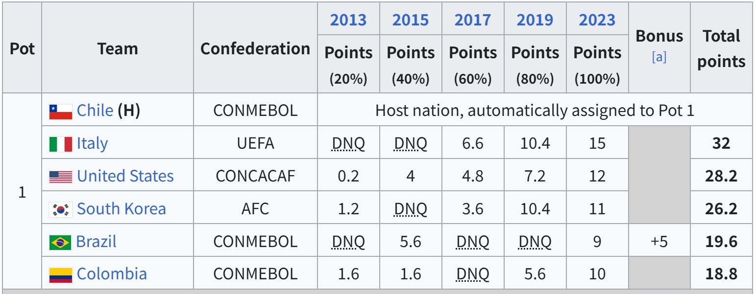Open the Chile team link
This screenshot has height=294, width=755.
pyautogui.click(x=95, y=111)
